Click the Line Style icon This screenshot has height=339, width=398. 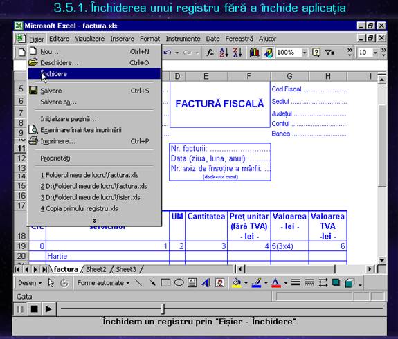point(296,282)
